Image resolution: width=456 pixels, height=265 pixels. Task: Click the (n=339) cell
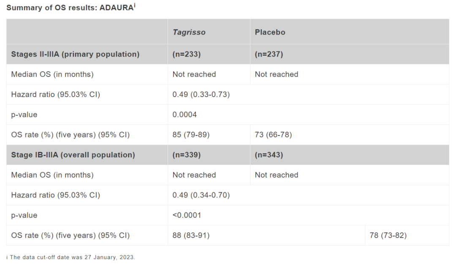coord(187,155)
